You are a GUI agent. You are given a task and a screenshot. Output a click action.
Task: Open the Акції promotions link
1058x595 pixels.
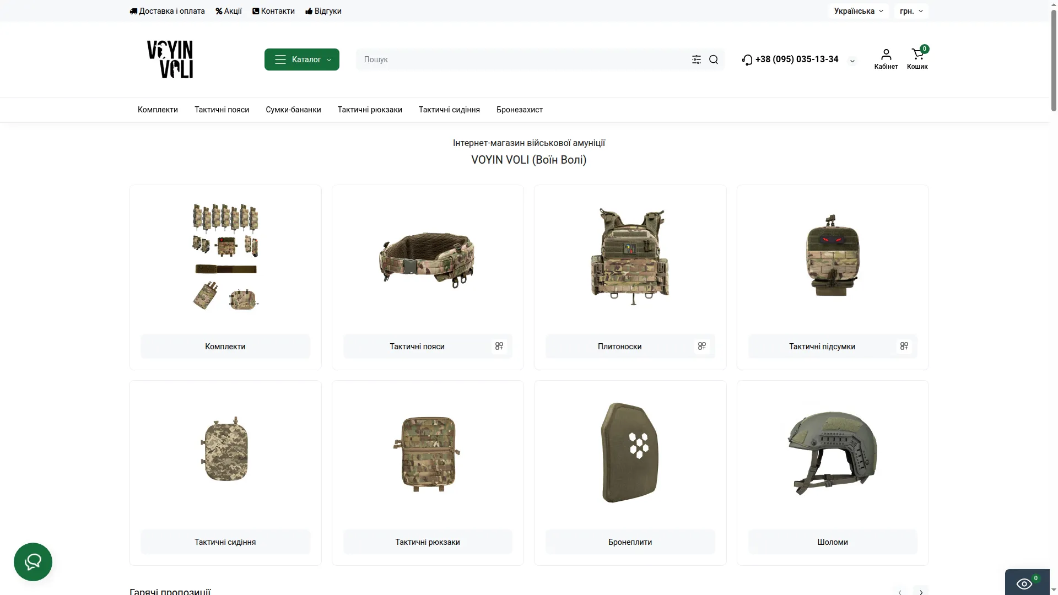tap(229, 11)
